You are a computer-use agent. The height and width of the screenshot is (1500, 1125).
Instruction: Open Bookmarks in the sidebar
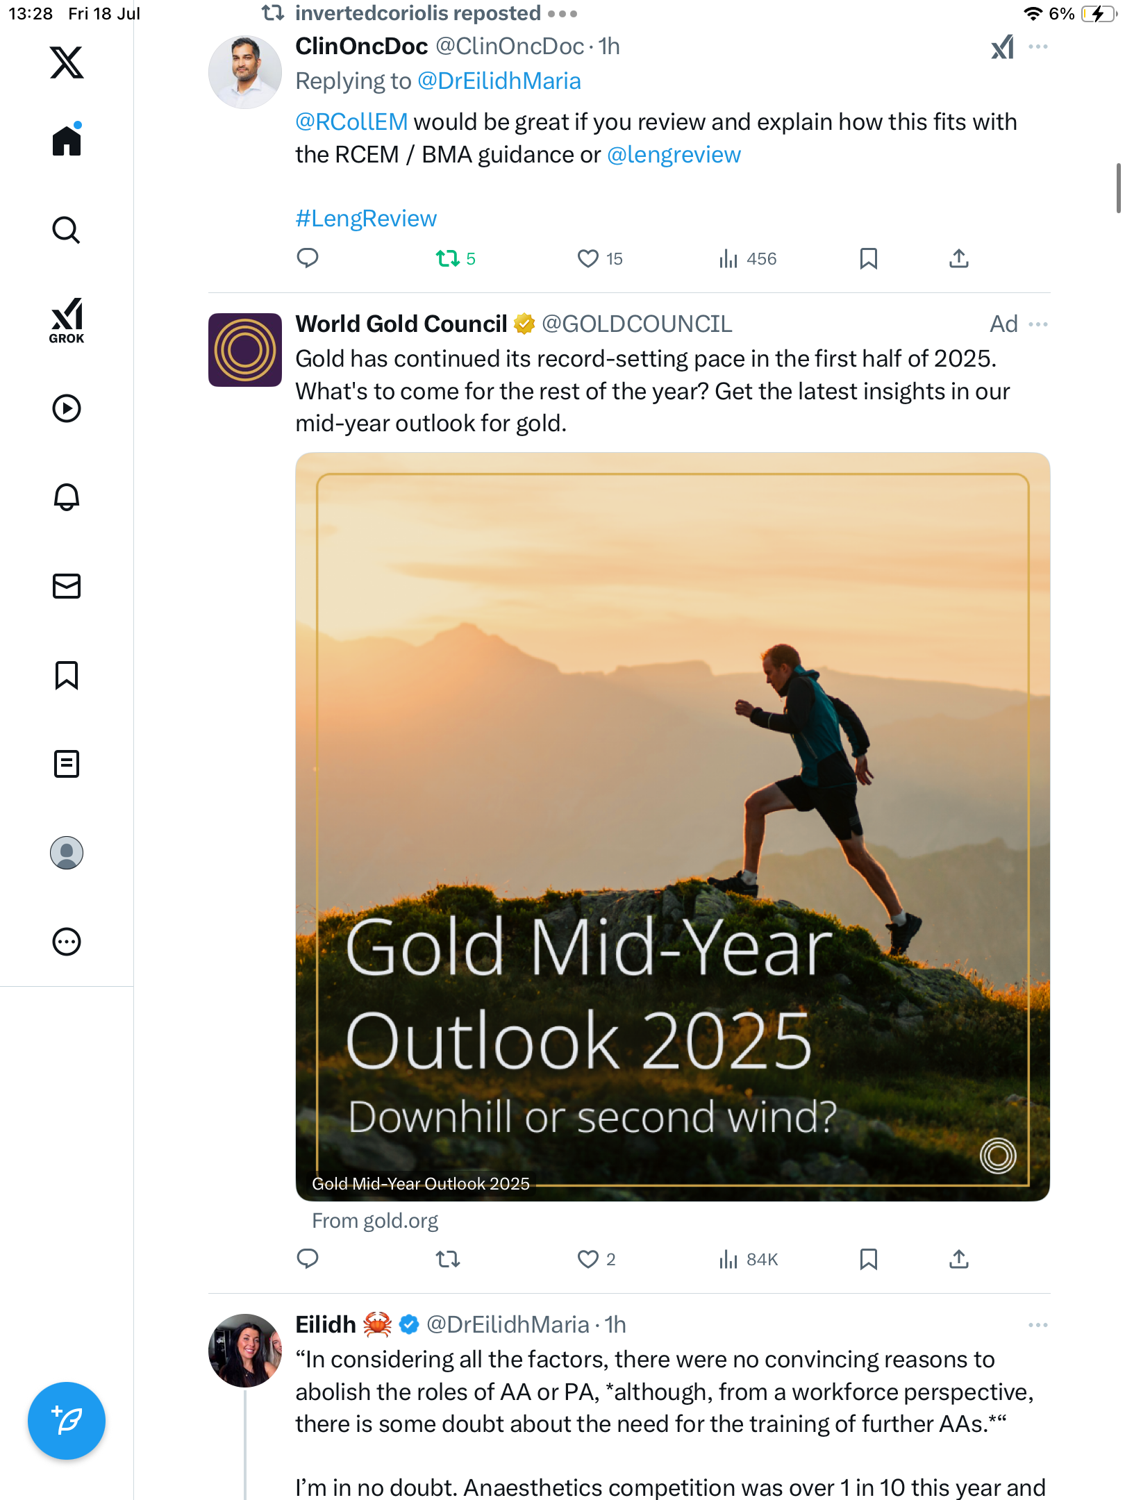coord(67,675)
